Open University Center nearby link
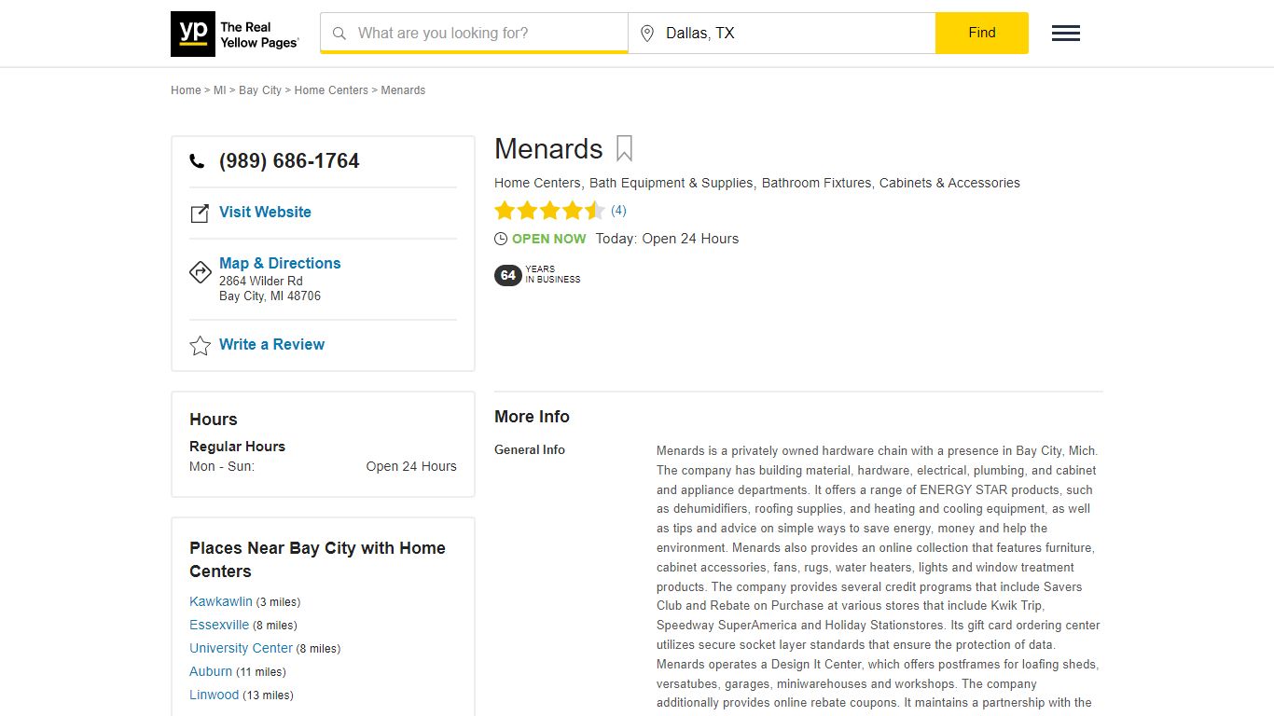This screenshot has height=716, width=1274. [241, 648]
